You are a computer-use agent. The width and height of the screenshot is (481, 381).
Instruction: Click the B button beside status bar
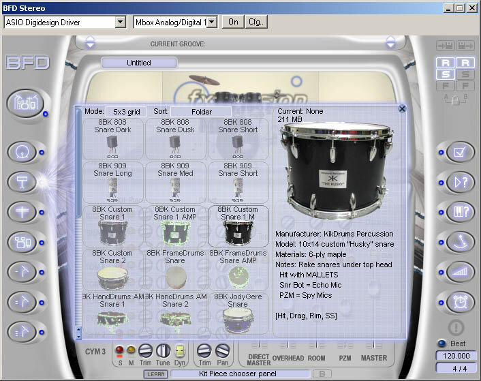click(322, 374)
